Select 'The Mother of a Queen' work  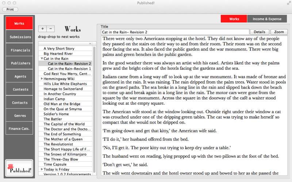[x=65, y=139]
